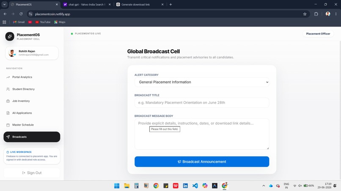Open the apps grid in bookmarks bar
341x191 pixels.
click(4, 22)
